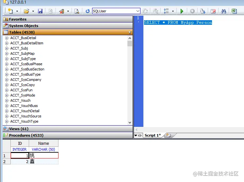Click the SELECT query text in editor
The height and width of the screenshot is (182, 244).
178,23
